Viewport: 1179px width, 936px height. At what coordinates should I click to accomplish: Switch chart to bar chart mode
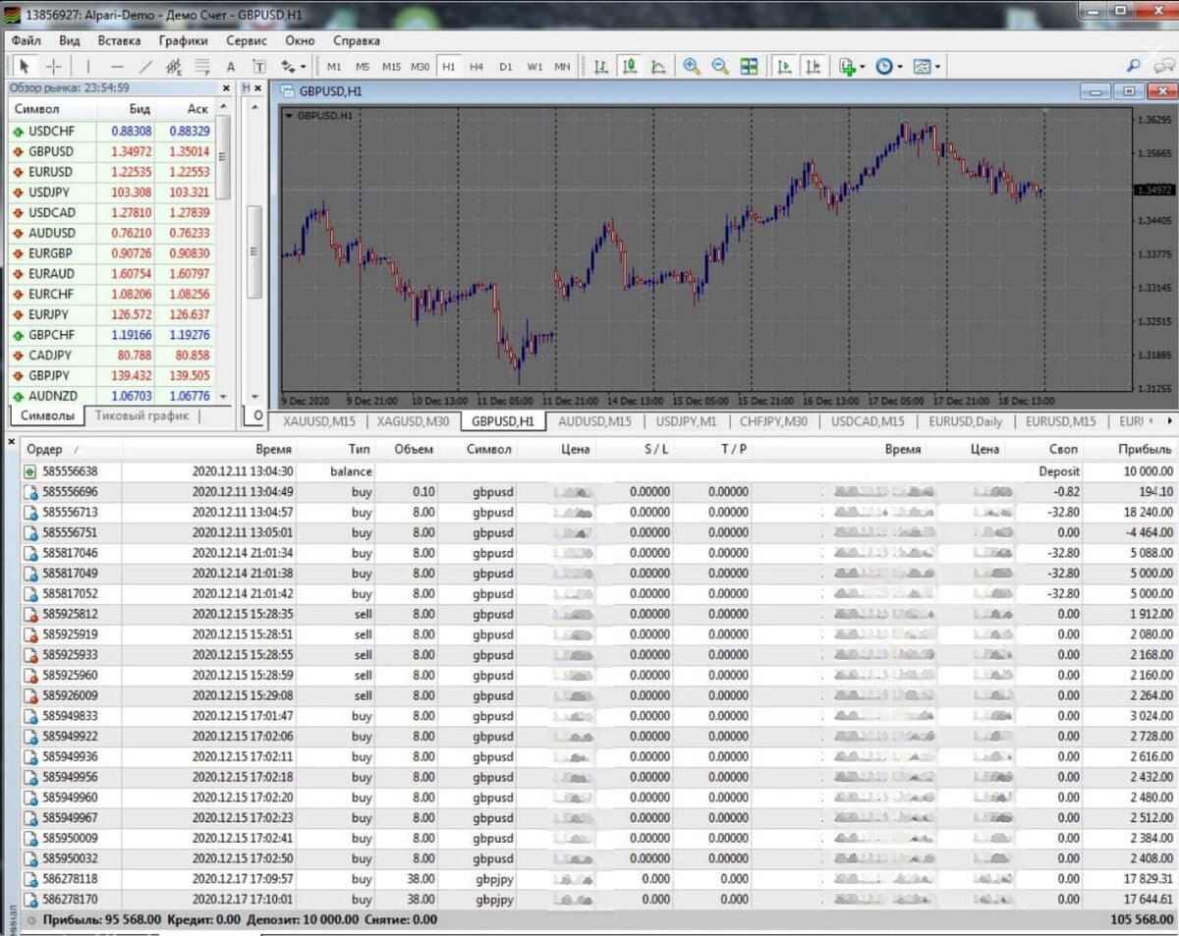(600, 67)
